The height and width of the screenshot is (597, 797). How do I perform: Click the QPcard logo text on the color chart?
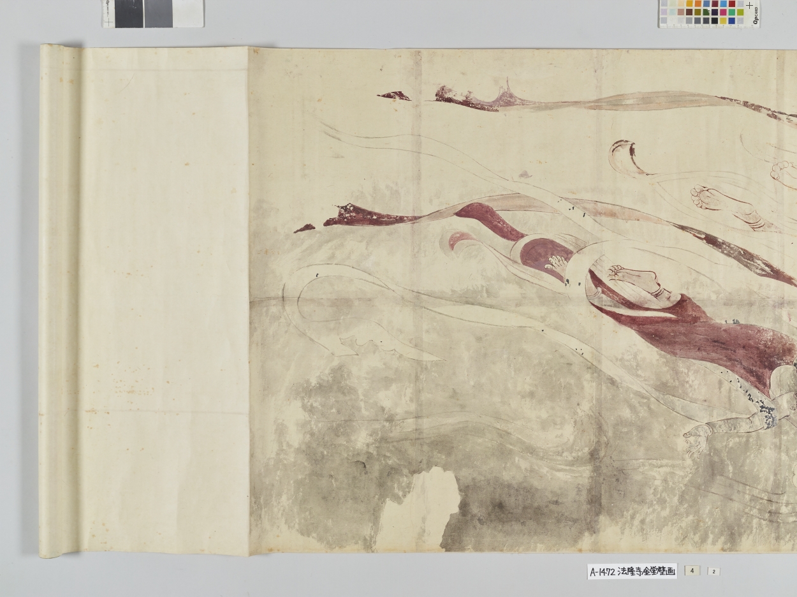pos(756,15)
